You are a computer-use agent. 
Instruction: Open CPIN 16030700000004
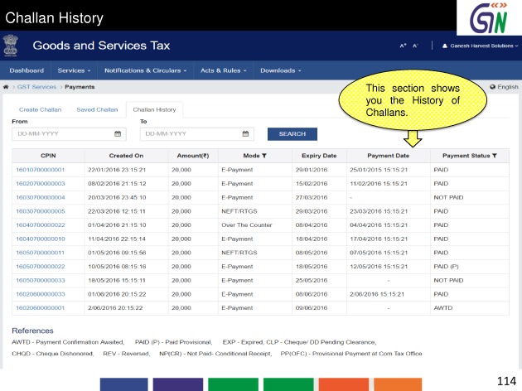click(x=41, y=197)
